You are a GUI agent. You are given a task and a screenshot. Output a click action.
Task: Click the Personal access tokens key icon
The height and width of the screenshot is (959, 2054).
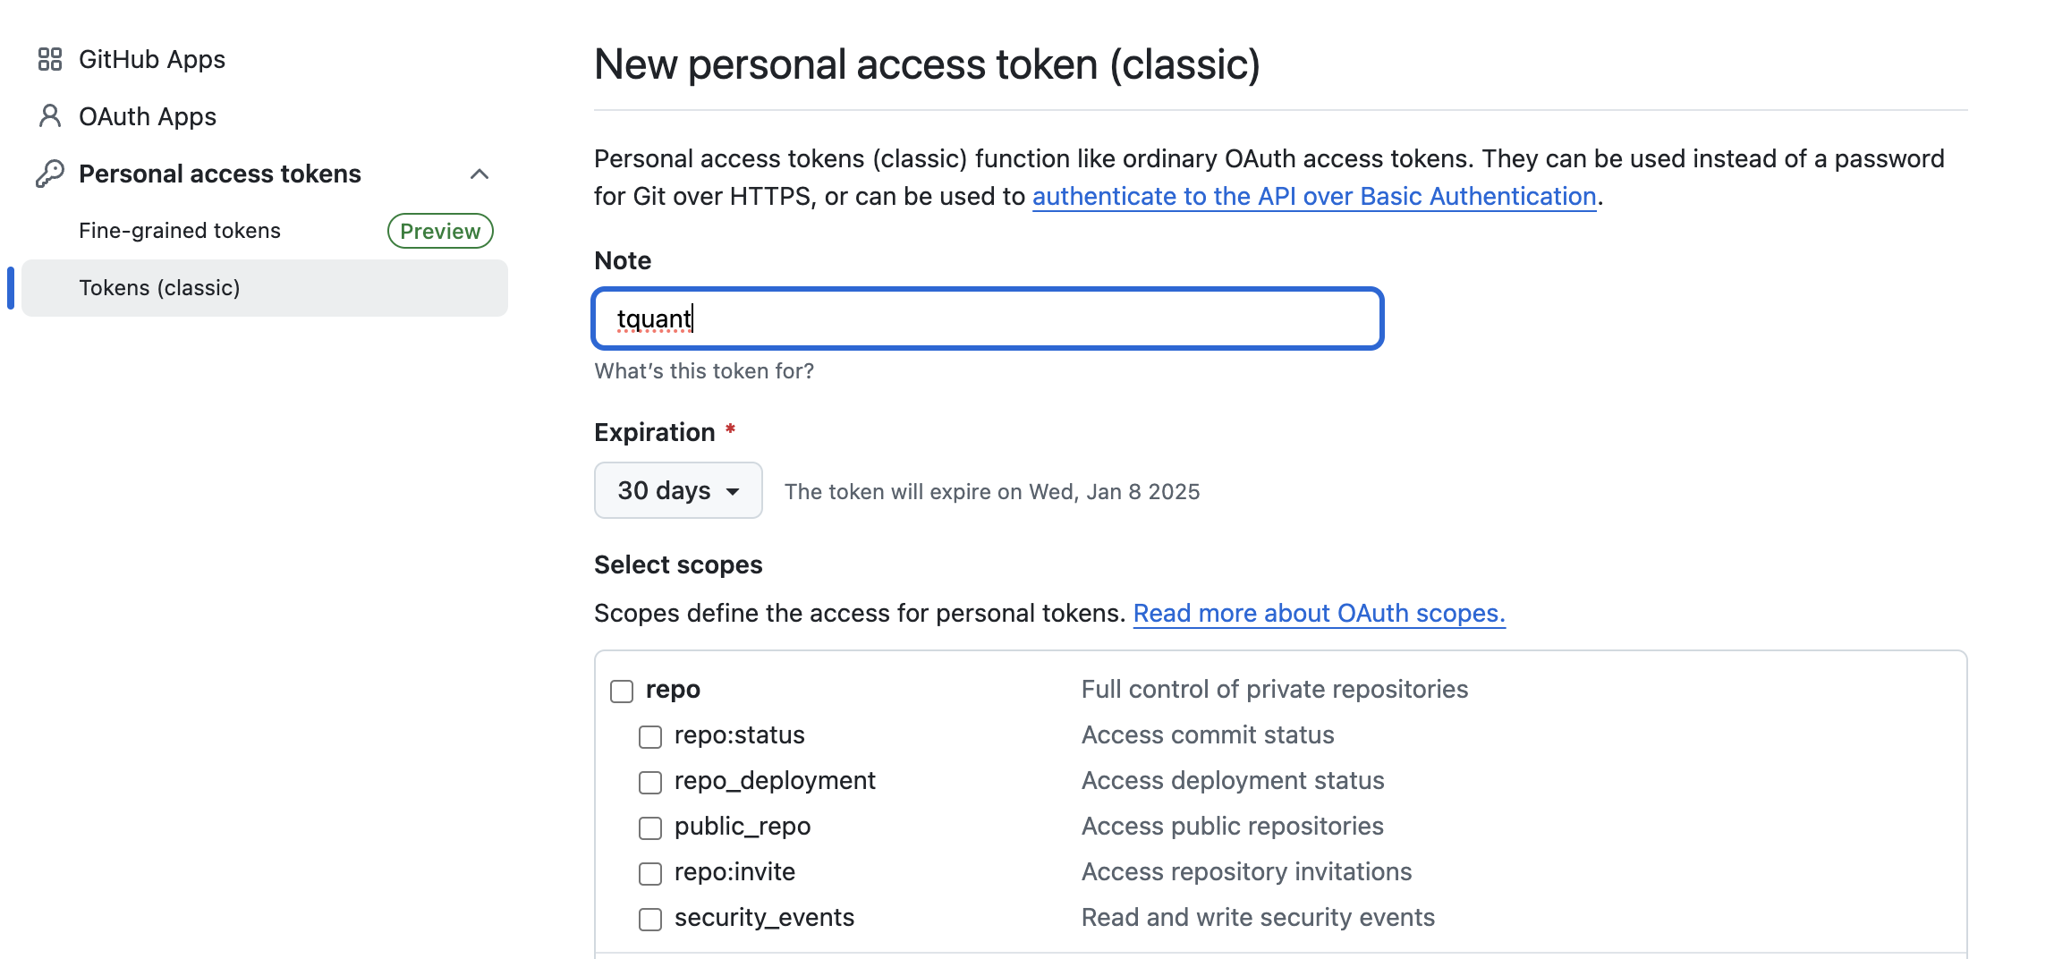click(50, 174)
